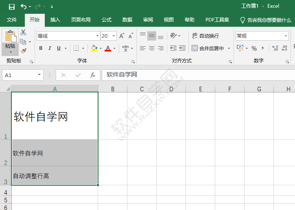Click the Increase Decimal icon
Viewport: 295px width, 210px height.
pos(275,48)
